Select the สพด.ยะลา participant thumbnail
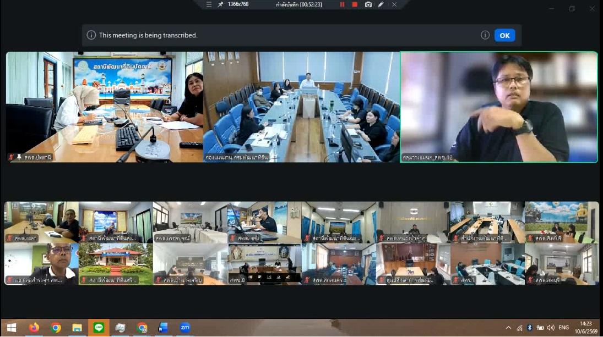603x337 pixels. pos(41,222)
